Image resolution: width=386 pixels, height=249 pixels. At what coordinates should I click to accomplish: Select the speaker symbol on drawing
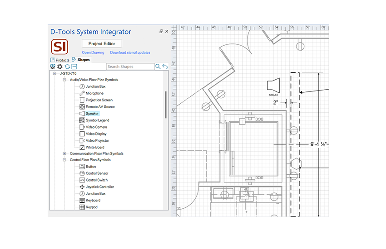point(273,85)
